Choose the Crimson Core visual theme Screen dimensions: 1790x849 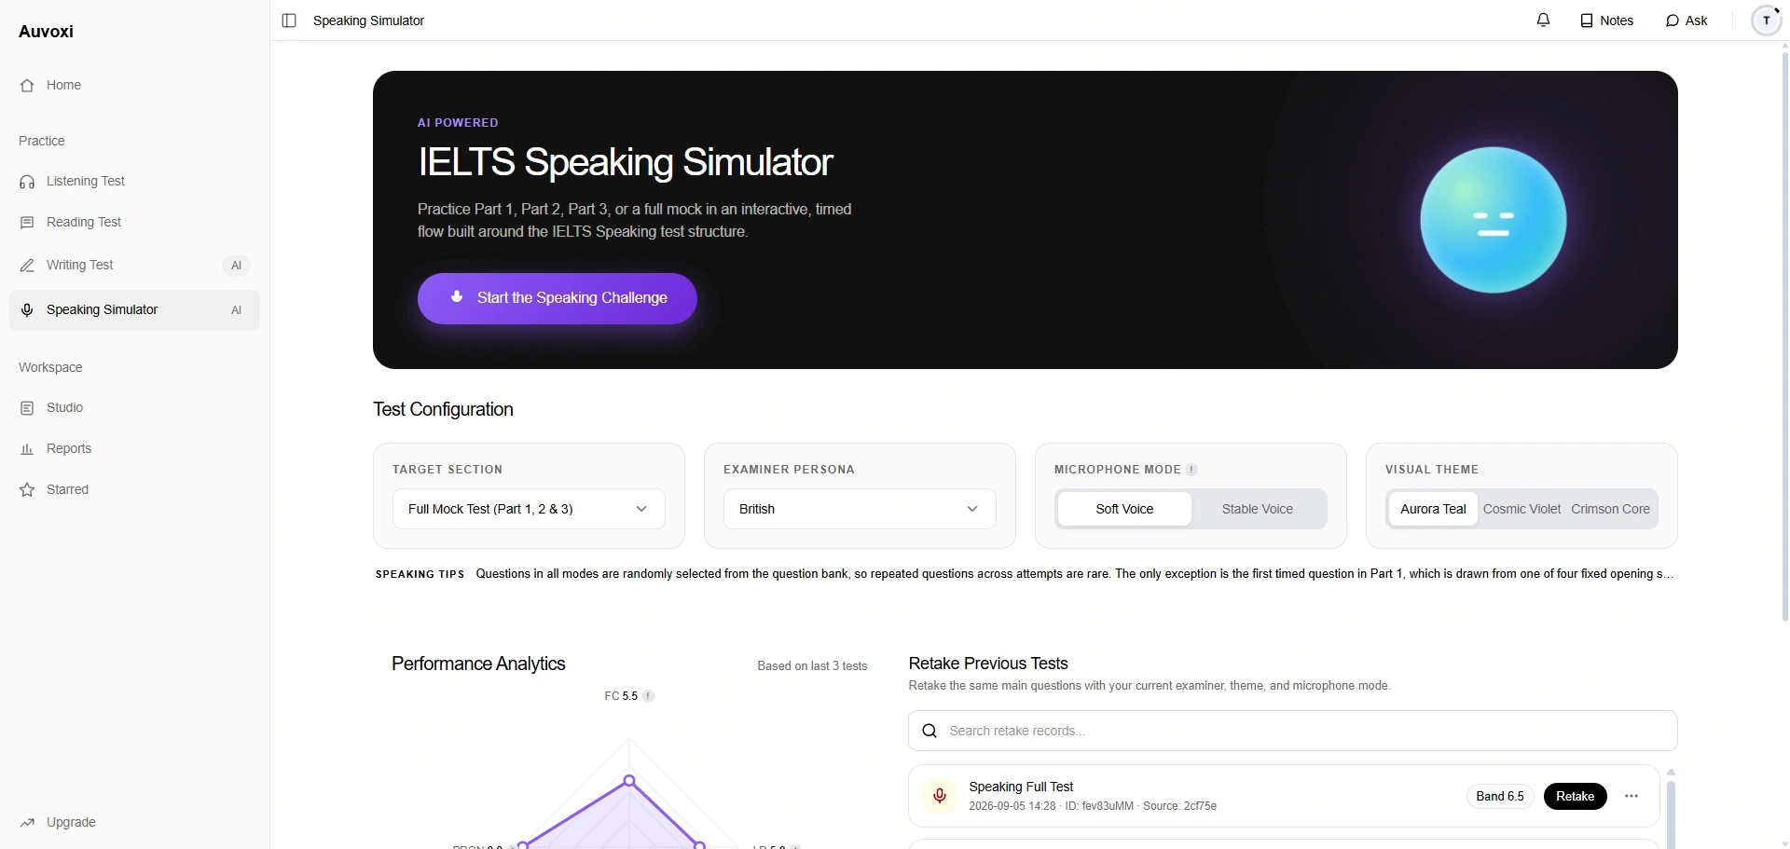(1610, 510)
